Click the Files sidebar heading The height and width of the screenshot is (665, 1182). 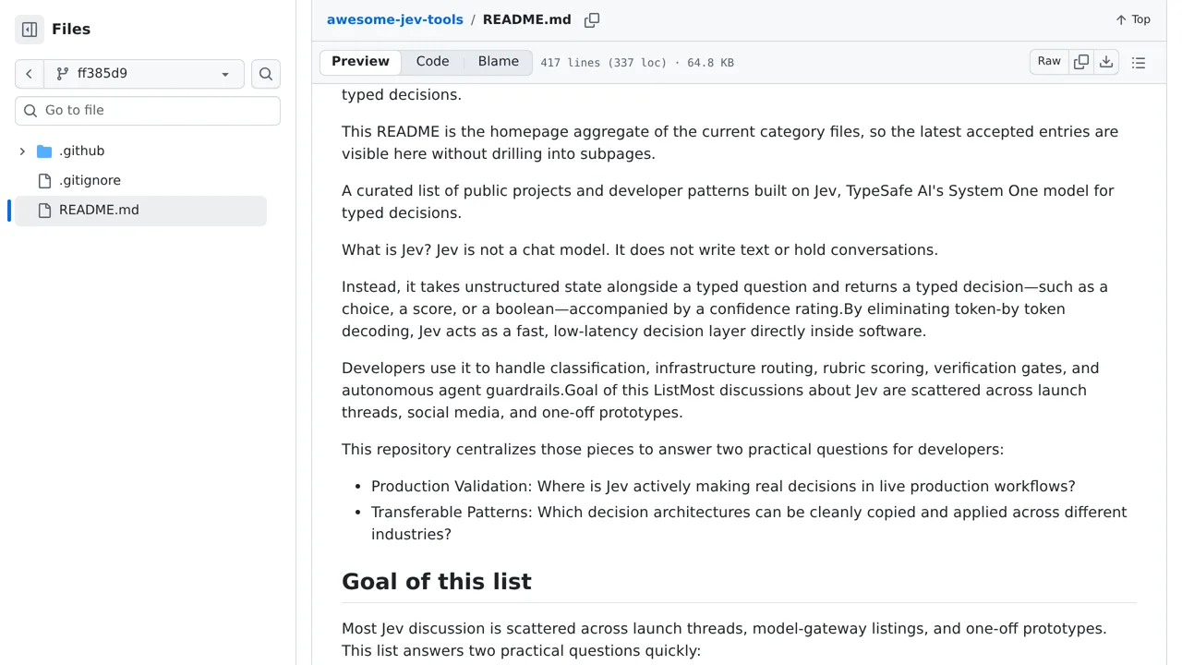[x=71, y=30]
